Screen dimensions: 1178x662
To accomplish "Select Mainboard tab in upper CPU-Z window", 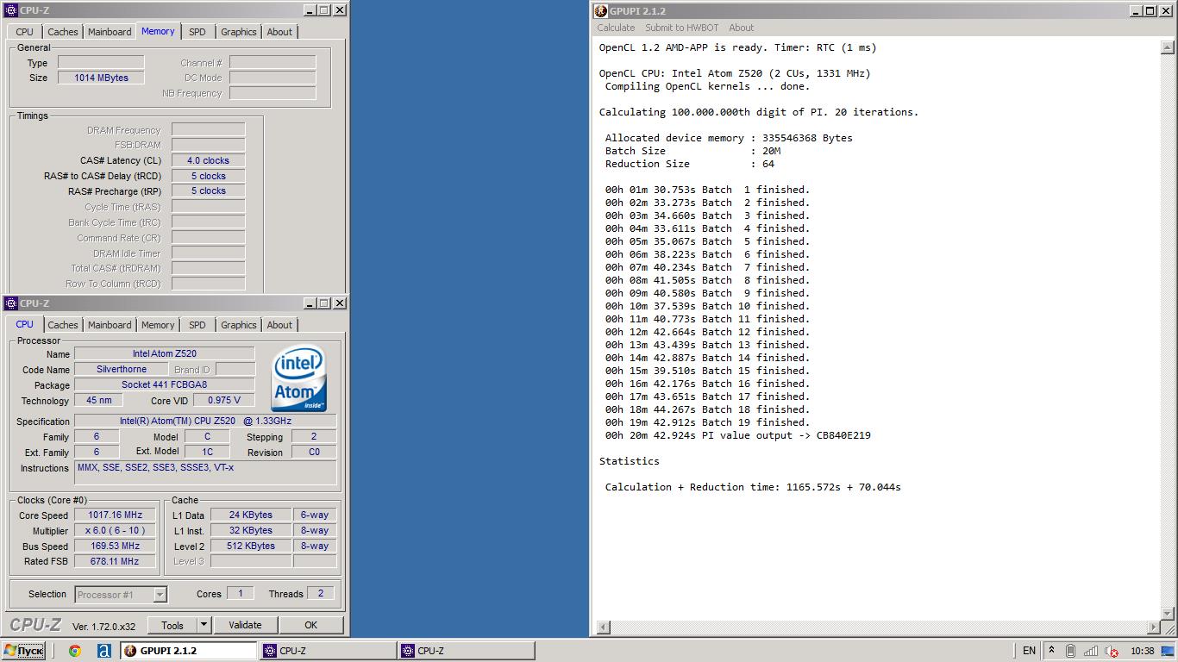I will pos(110,32).
